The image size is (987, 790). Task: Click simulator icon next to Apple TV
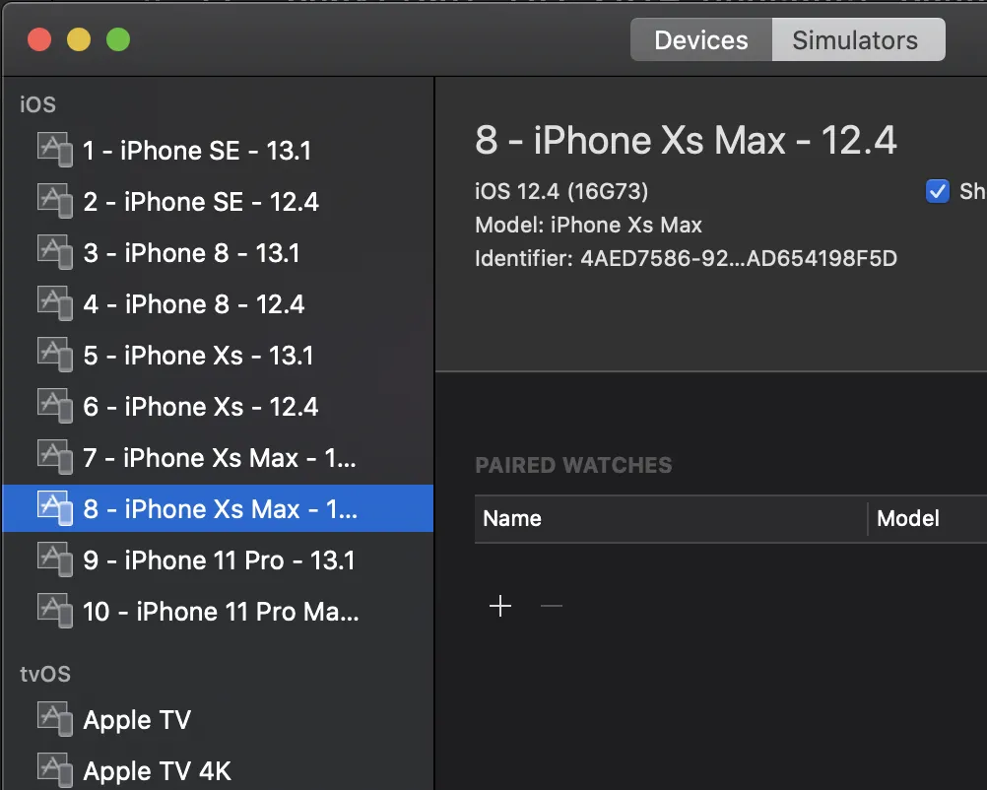(55, 719)
